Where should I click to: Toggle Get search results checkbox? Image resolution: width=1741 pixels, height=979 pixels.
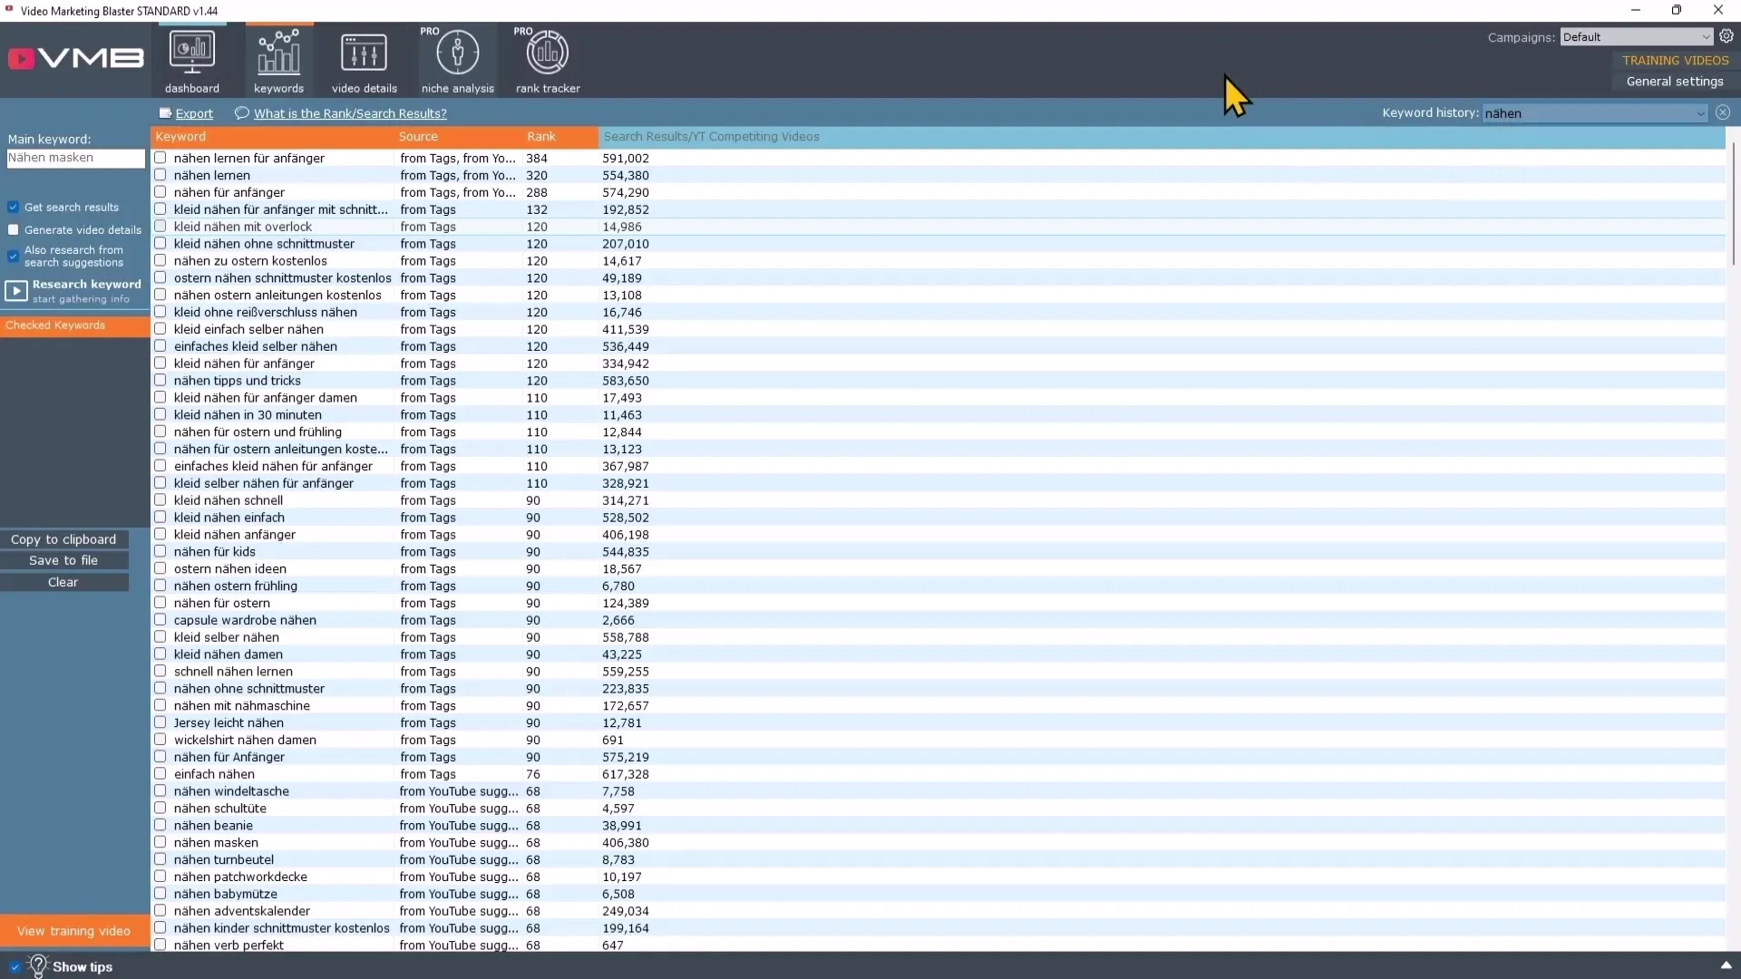pyautogui.click(x=14, y=207)
